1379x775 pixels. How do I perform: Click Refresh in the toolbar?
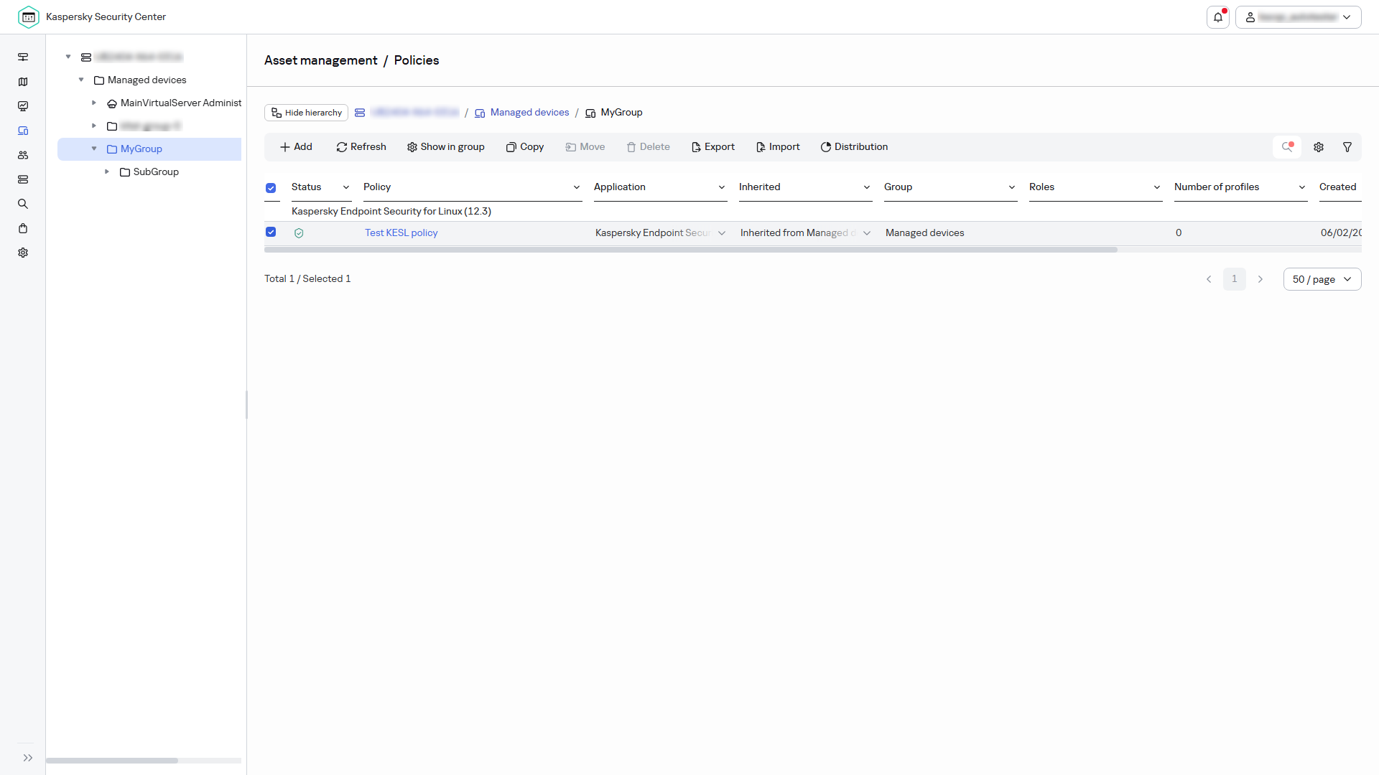click(361, 147)
